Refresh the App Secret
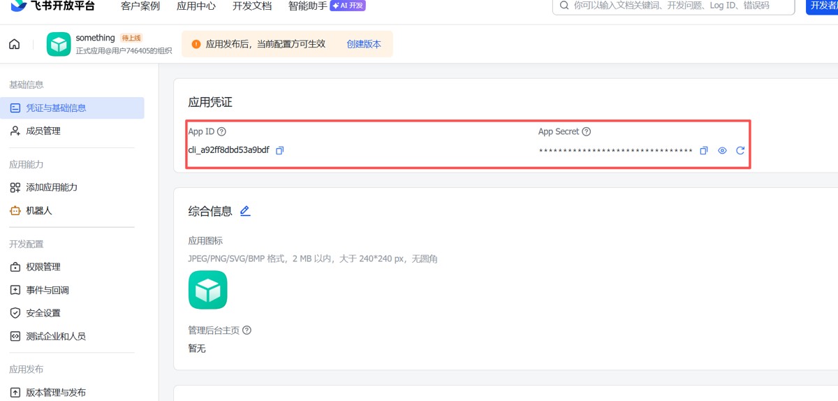Viewport: 838px width, 401px height. click(x=740, y=150)
